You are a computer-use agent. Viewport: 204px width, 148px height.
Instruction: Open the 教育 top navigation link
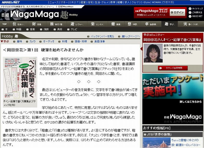pyautogui.click(x=113, y=2)
